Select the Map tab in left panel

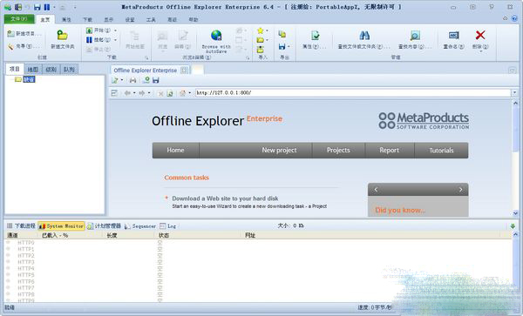pos(33,70)
